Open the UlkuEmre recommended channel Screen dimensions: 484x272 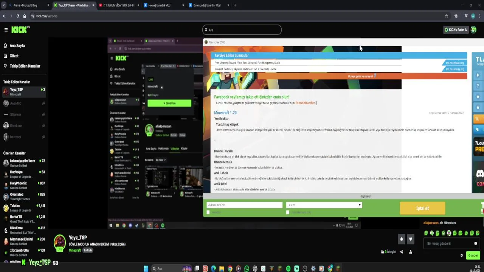coord(24,230)
